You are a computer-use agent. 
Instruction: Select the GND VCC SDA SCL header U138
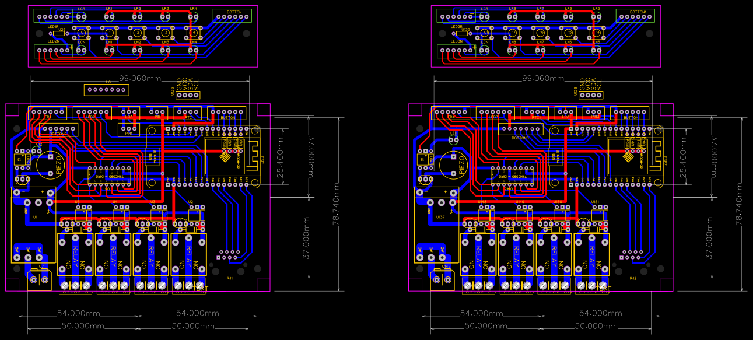tap(591, 95)
